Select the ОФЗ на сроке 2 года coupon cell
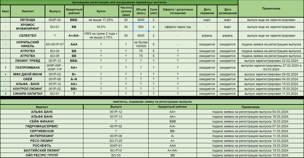Viewport: 304px width, 158px height. point(101,36)
